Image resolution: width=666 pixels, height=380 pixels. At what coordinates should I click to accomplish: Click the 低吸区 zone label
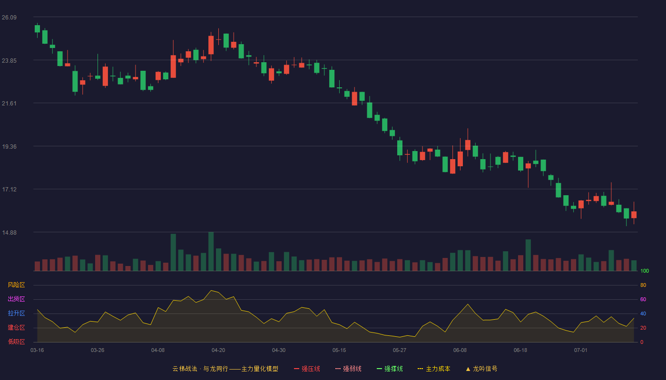point(16,342)
